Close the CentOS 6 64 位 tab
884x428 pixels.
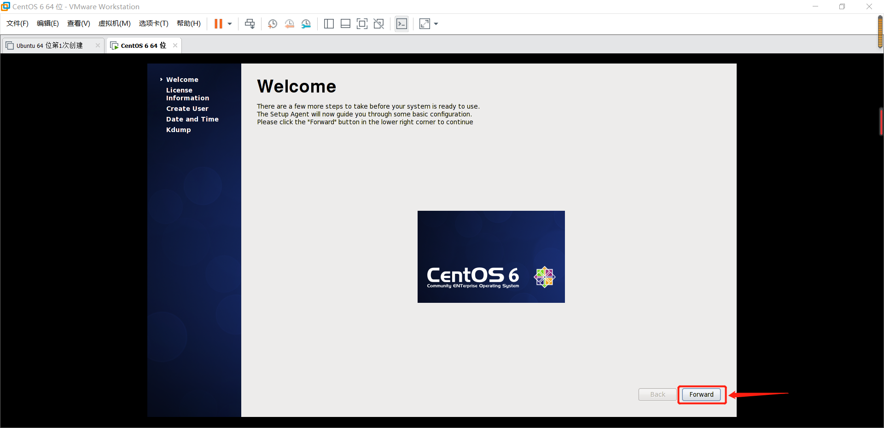click(x=175, y=45)
